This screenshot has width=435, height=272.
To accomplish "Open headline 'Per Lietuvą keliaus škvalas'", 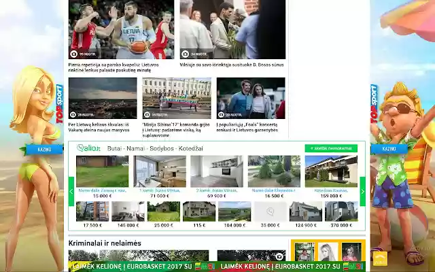I will point(99,127).
